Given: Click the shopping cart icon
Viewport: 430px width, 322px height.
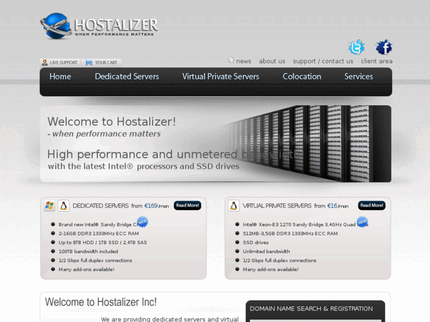Looking at the screenshot, I should coord(89,63).
